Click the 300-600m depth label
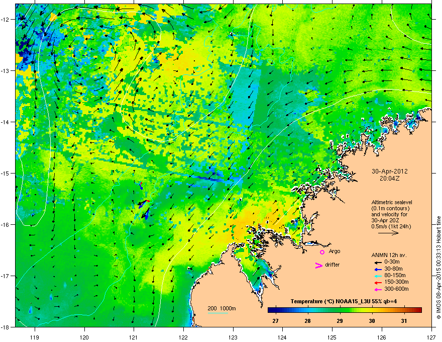The height and width of the screenshot is (342, 442). pyautogui.click(x=396, y=289)
